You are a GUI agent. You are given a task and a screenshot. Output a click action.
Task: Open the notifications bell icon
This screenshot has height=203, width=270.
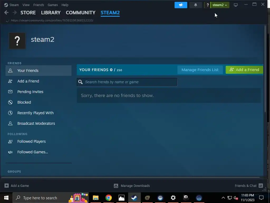point(195,5)
